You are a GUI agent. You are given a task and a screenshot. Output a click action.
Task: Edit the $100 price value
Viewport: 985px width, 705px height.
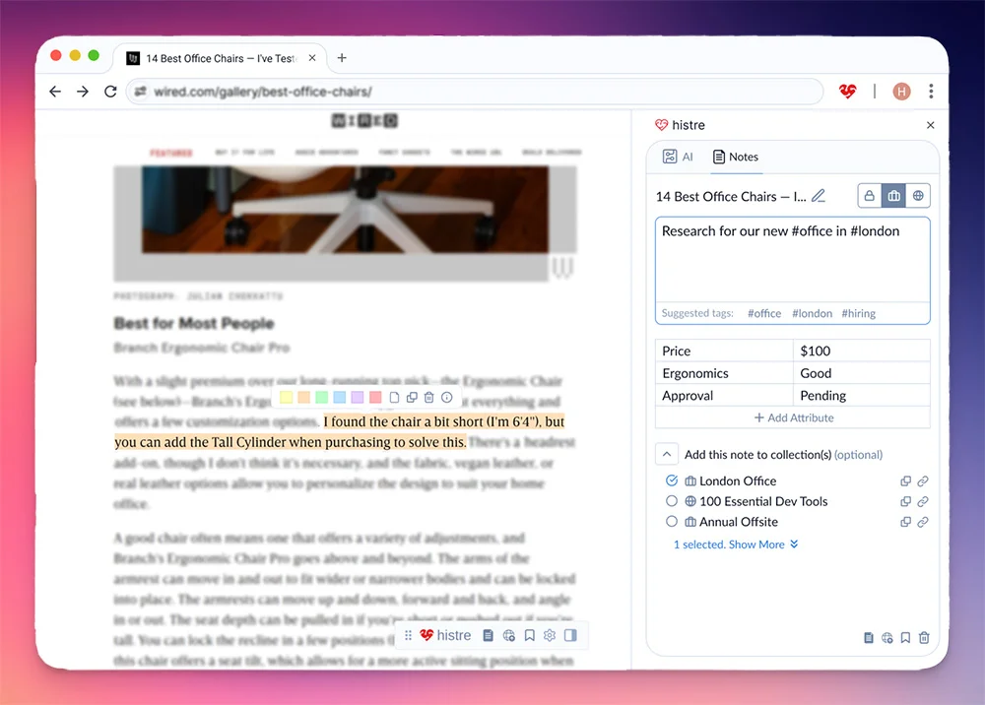(861, 351)
